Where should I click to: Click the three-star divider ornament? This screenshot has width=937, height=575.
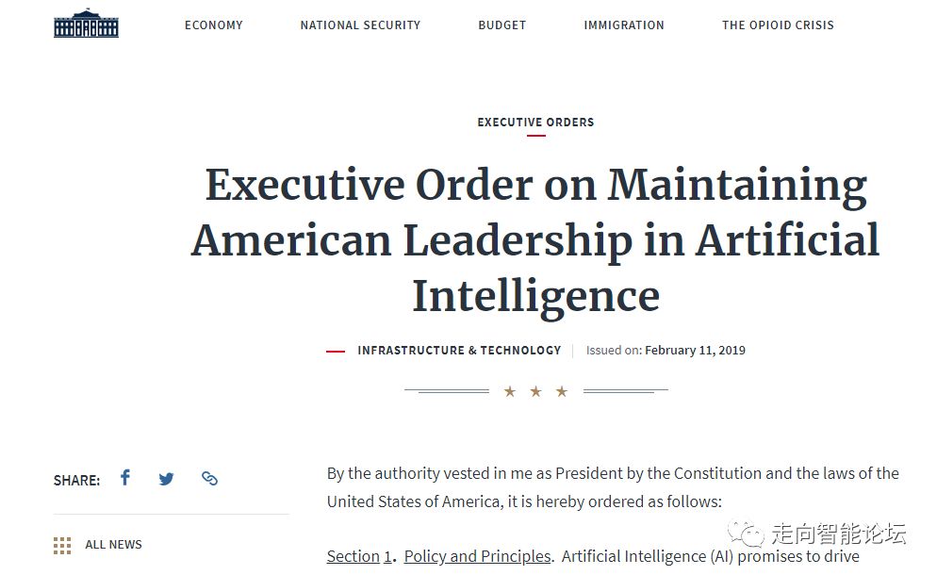(535, 391)
